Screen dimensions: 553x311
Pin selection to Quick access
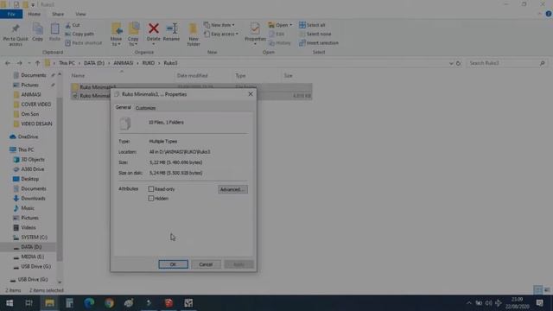[x=16, y=35]
